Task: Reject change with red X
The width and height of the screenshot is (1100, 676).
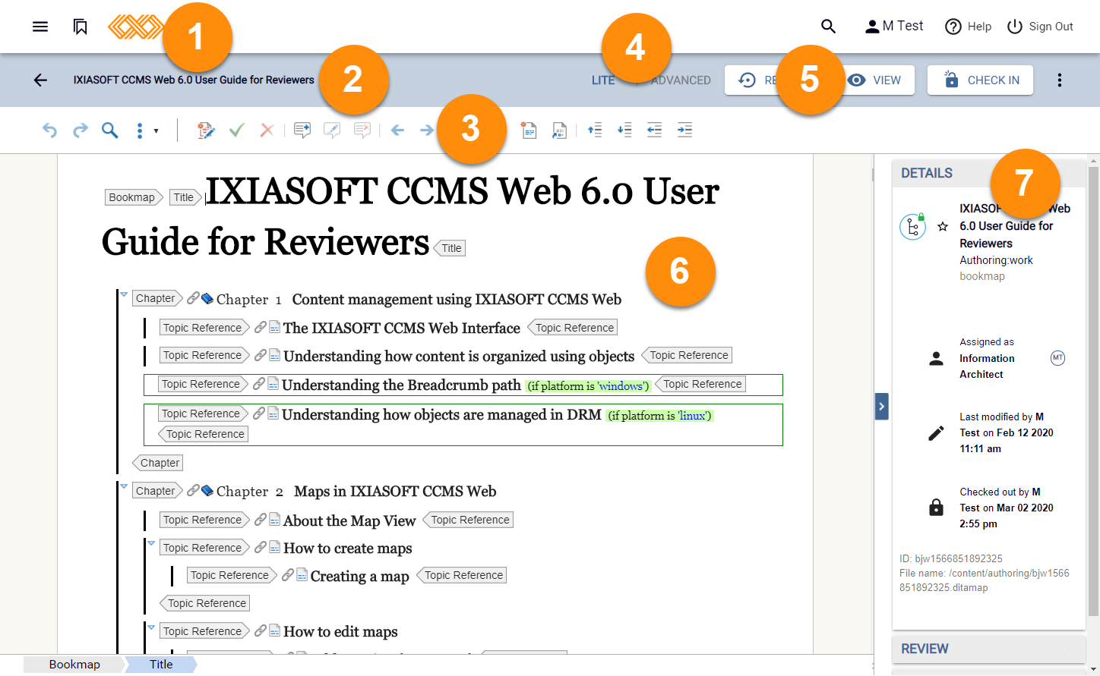Action: [x=267, y=130]
